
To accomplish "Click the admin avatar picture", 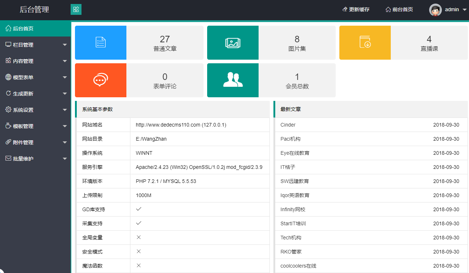I will pos(435,10).
